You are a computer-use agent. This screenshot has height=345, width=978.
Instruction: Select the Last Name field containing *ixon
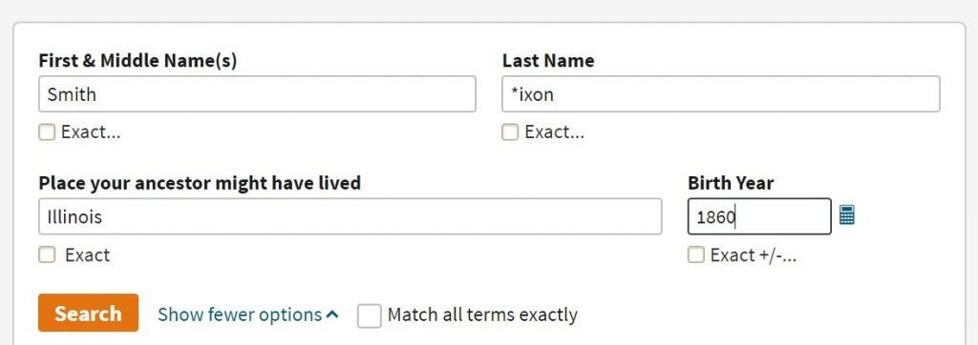click(721, 94)
